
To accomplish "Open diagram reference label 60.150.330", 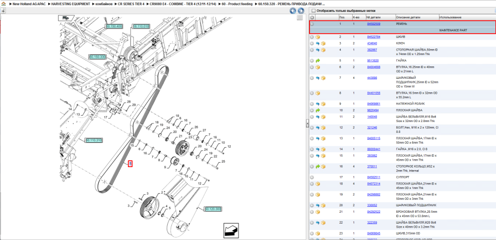I will (97, 57).
